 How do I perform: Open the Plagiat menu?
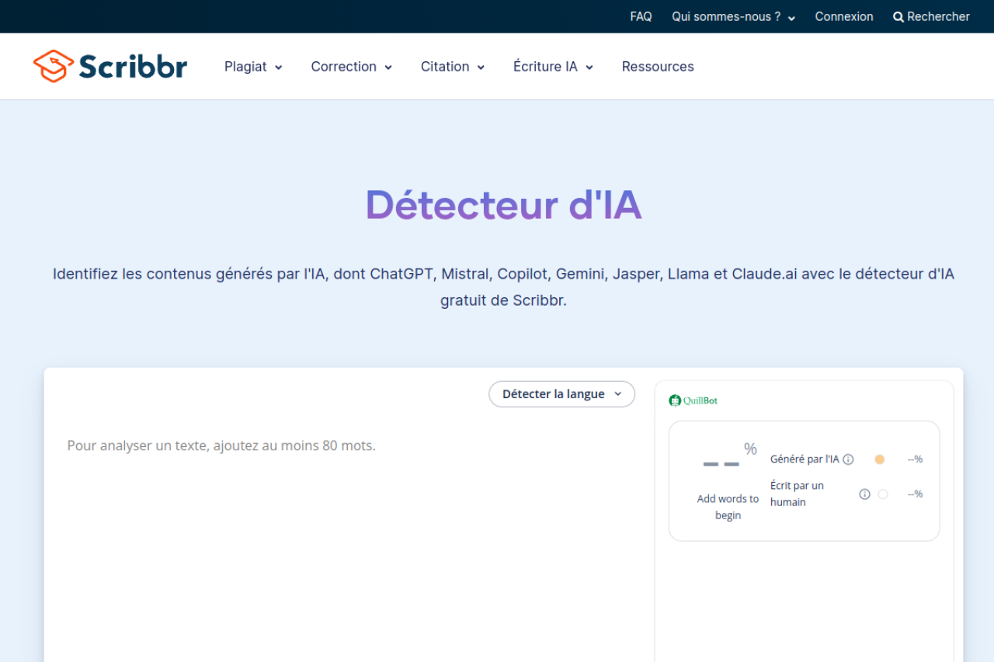point(253,67)
